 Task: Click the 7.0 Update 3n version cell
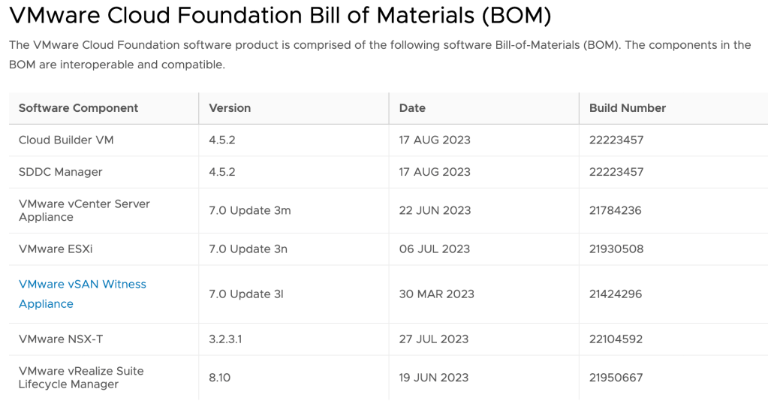pos(248,249)
